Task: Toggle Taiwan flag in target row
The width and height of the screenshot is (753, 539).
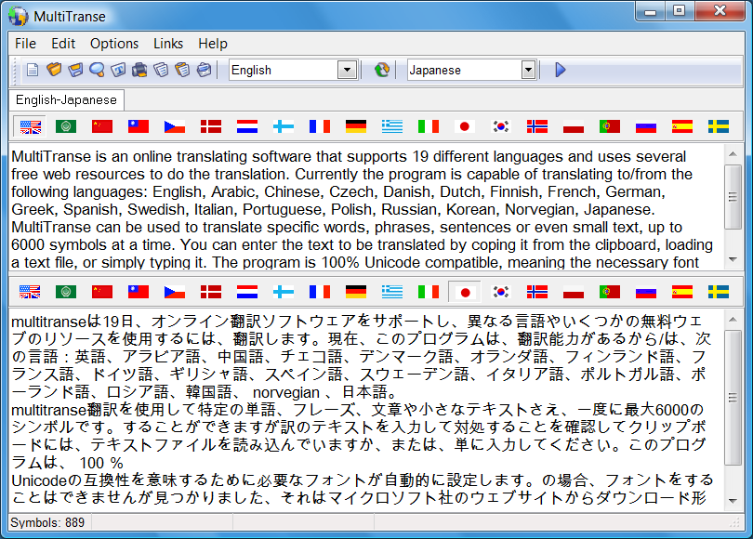Action: (139, 292)
